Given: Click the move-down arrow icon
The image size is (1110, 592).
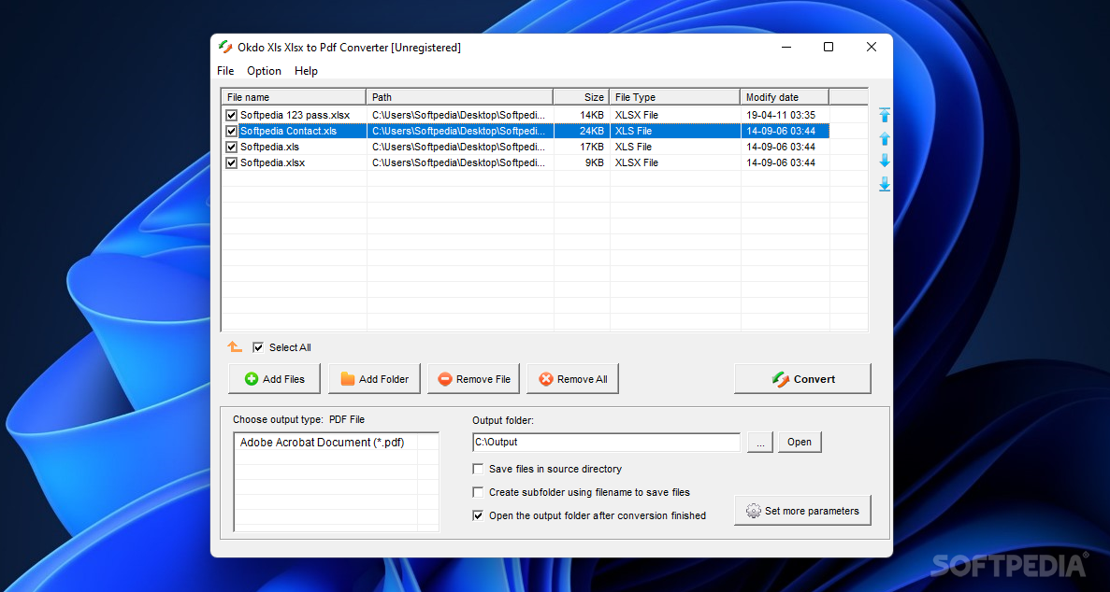Looking at the screenshot, I should [x=885, y=162].
